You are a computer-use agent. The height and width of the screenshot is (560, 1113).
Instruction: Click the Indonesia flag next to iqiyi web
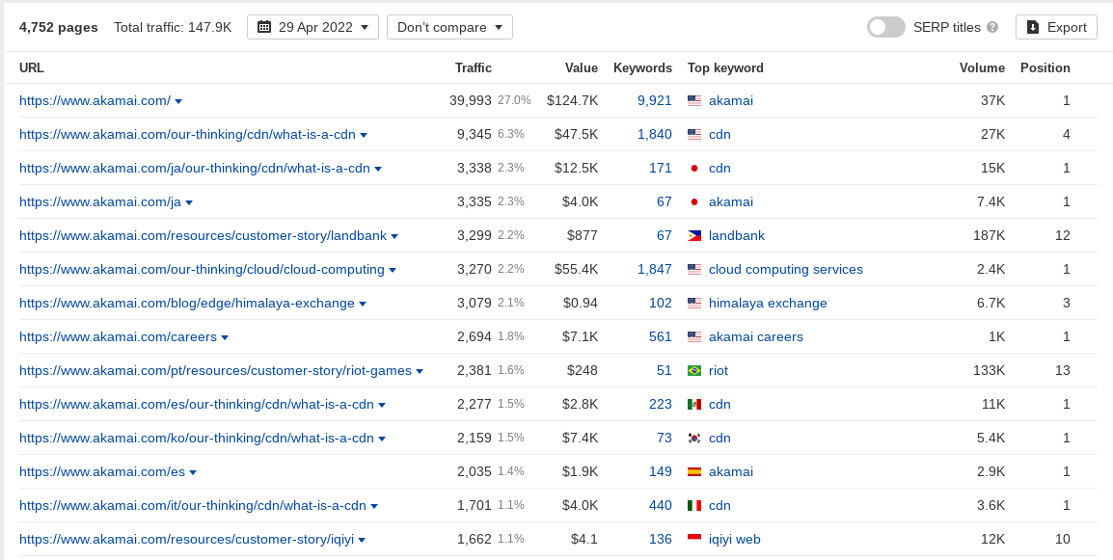[x=694, y=540]
